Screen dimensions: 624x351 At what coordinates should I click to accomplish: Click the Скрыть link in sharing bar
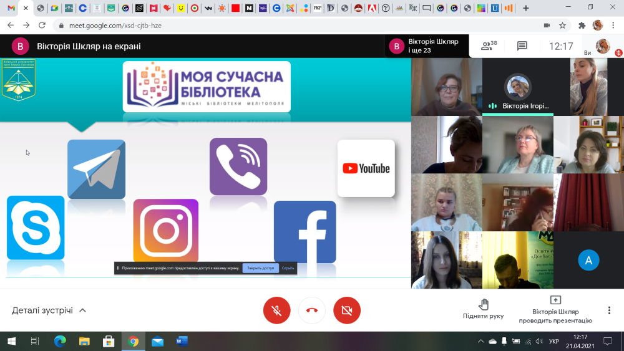pos(288,268)
